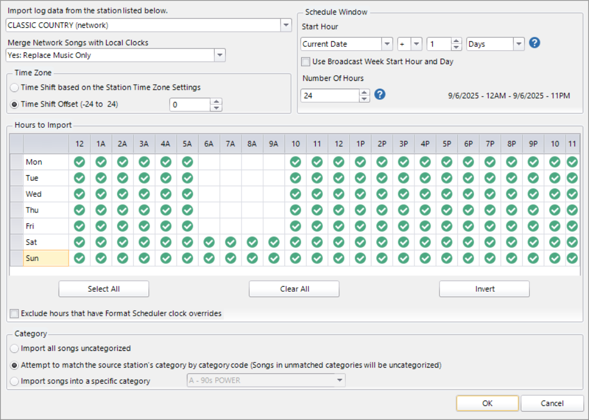The width and height of the screenshot is (589, 420).
Task: Click the help icon beside Start Hour days
Action: click(x=534, y=44)
